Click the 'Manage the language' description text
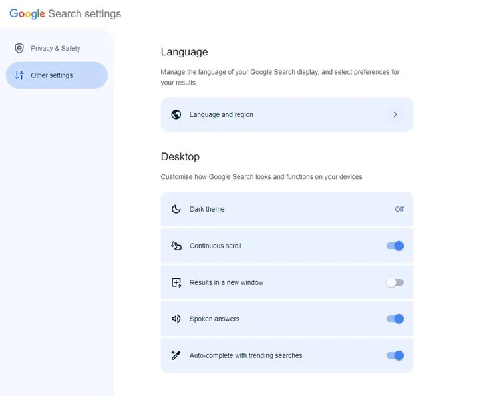 click(280, 77)
